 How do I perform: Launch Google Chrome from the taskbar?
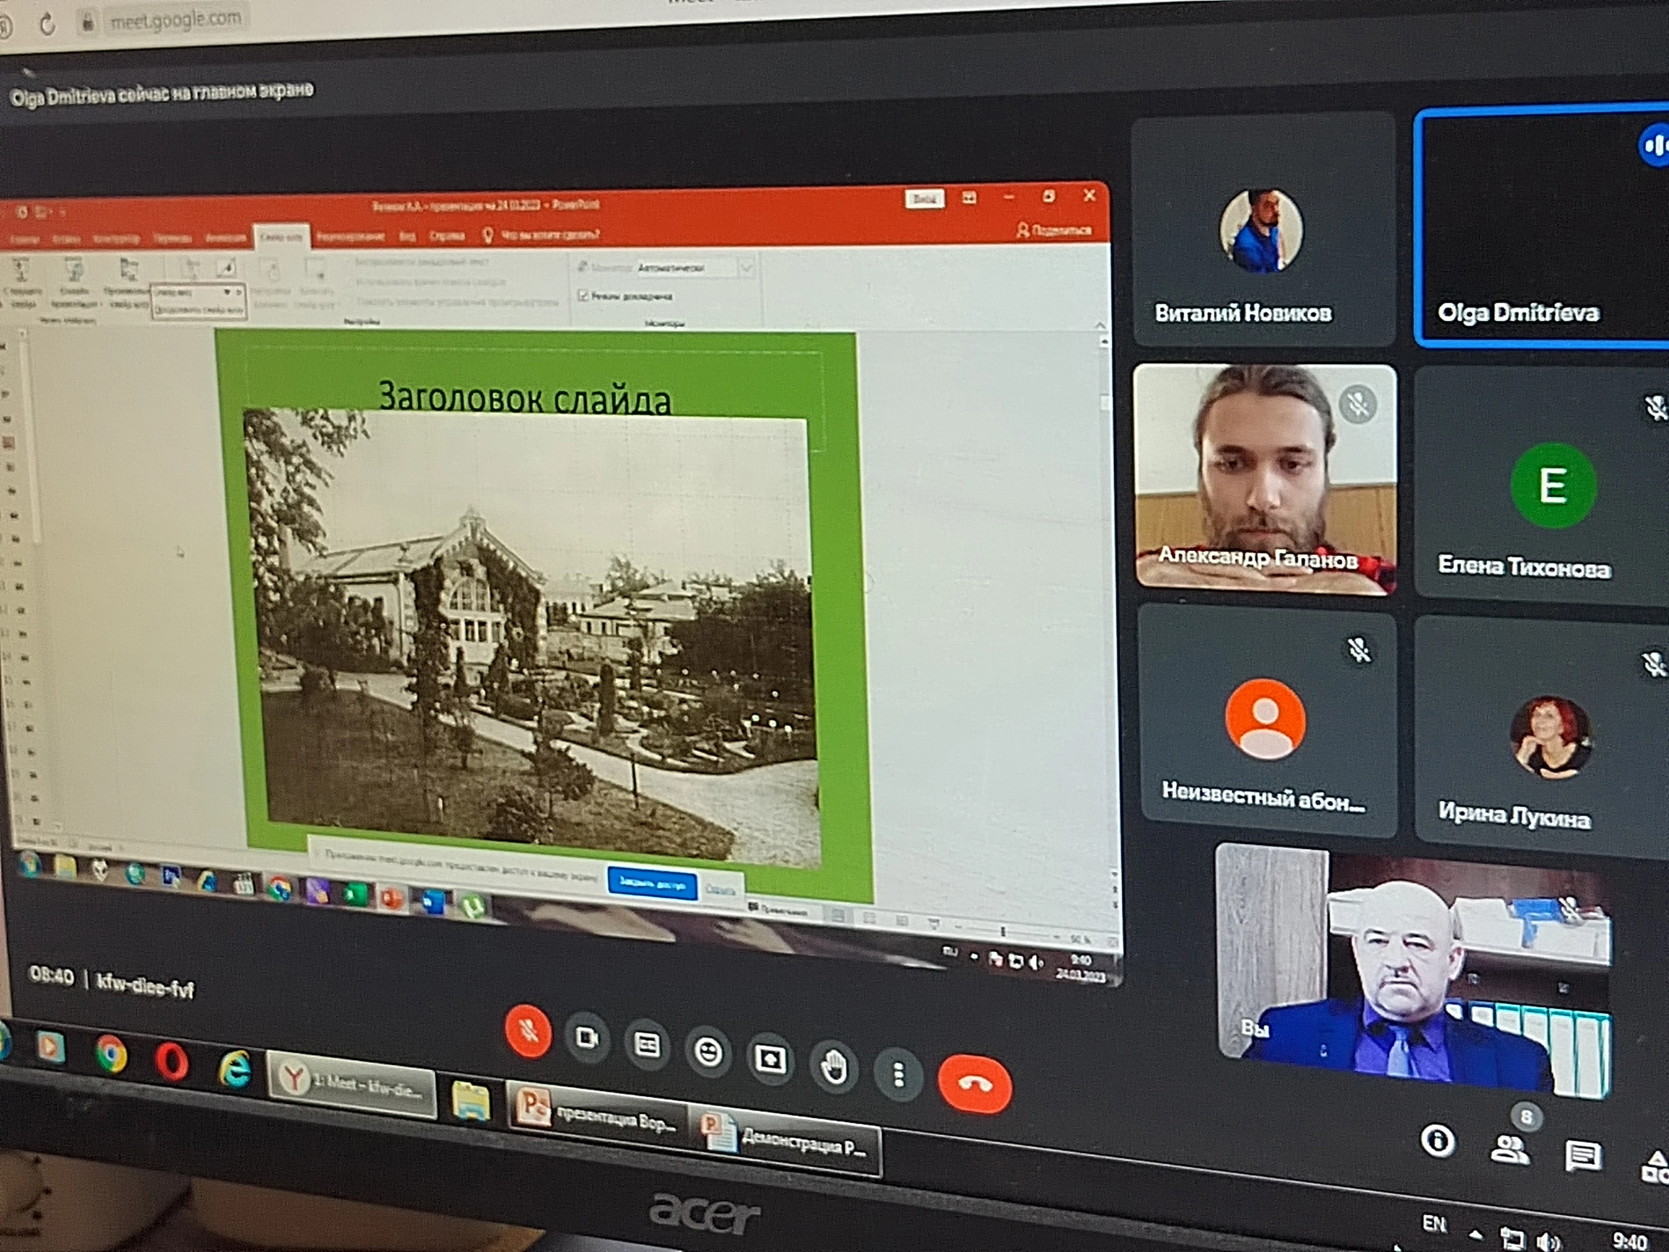pos(111,1054)
